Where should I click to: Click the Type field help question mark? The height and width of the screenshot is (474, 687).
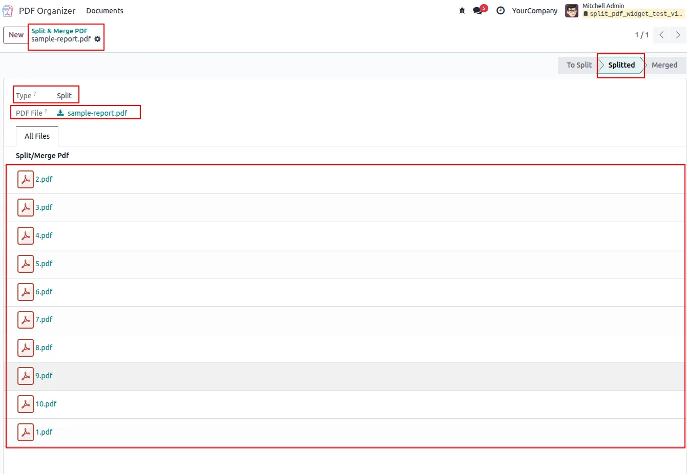tap(35, 94)
